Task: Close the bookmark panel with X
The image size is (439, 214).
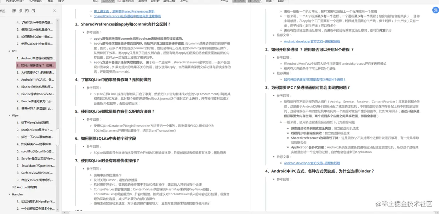Action: point(54,11)
